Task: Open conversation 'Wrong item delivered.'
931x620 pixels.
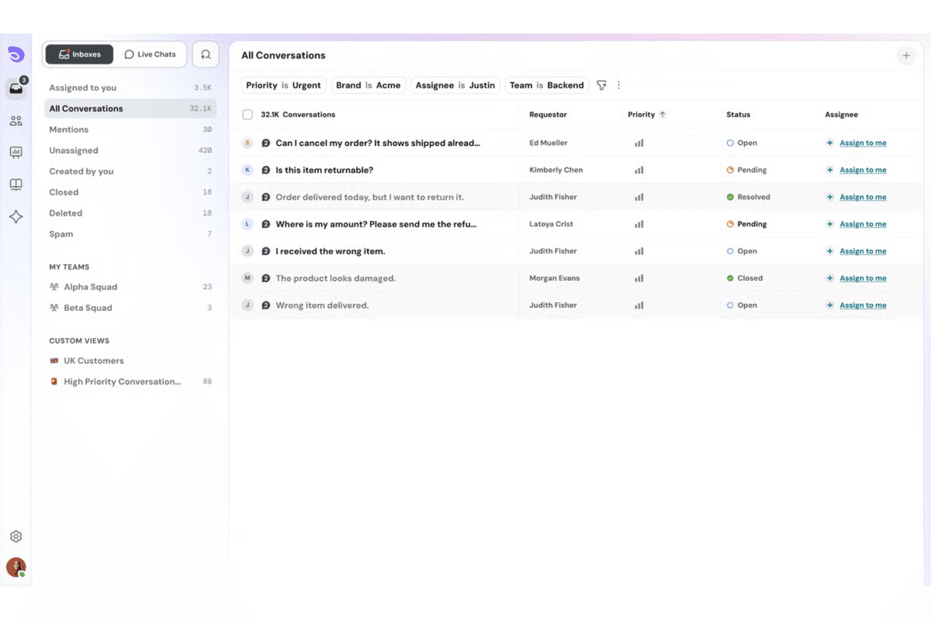Action: [322, 305]
